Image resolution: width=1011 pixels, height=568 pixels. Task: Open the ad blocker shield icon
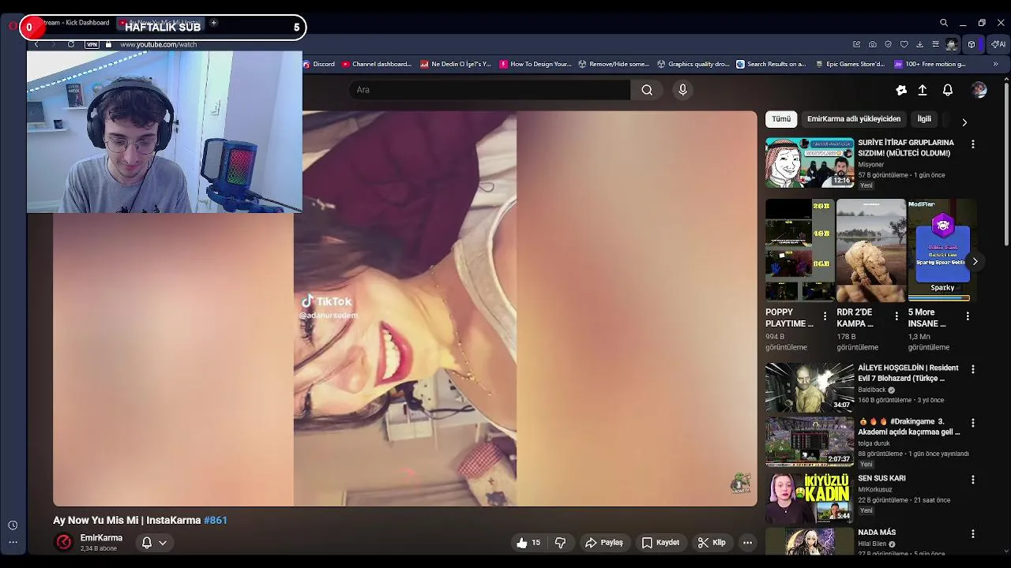click(888, 44)
